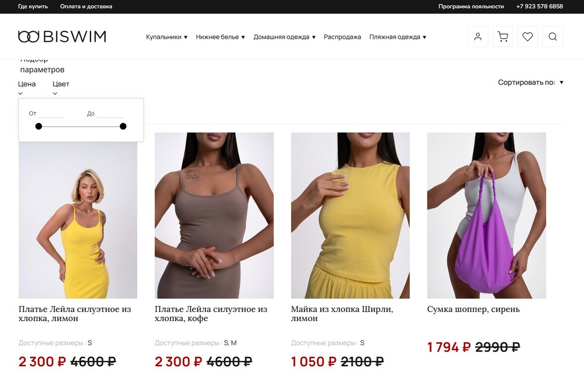584x390 pixels.
Task: Expand the Купальники menu
Action: tap(166, 37)
